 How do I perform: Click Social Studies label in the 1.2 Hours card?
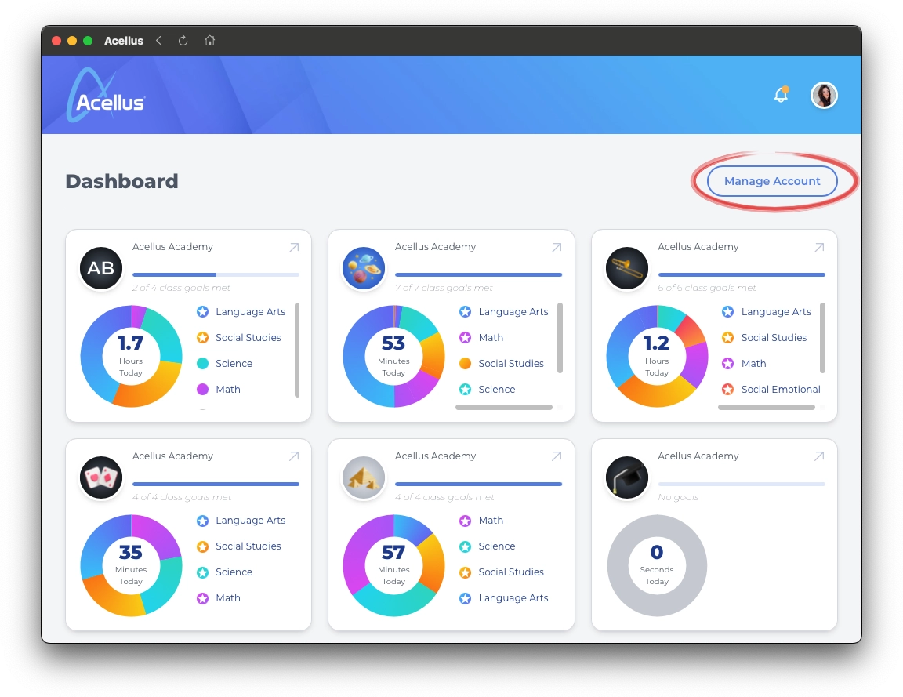coord(774,338)
